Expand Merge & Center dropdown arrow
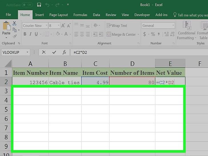 tap(138, 35)
